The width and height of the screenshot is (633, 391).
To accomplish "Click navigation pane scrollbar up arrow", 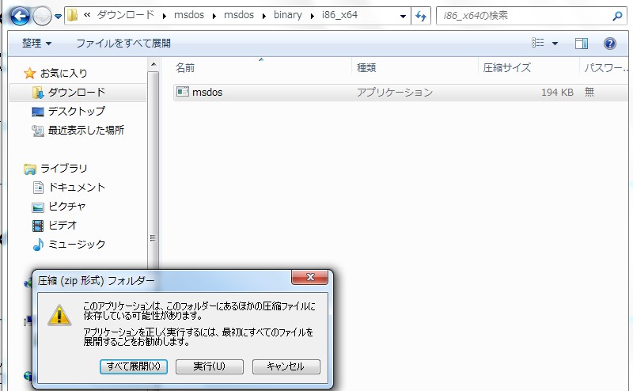I will pos(153,65).
